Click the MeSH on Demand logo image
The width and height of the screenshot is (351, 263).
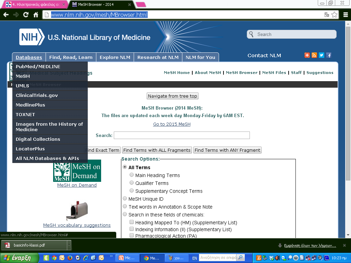coord(77,171)
